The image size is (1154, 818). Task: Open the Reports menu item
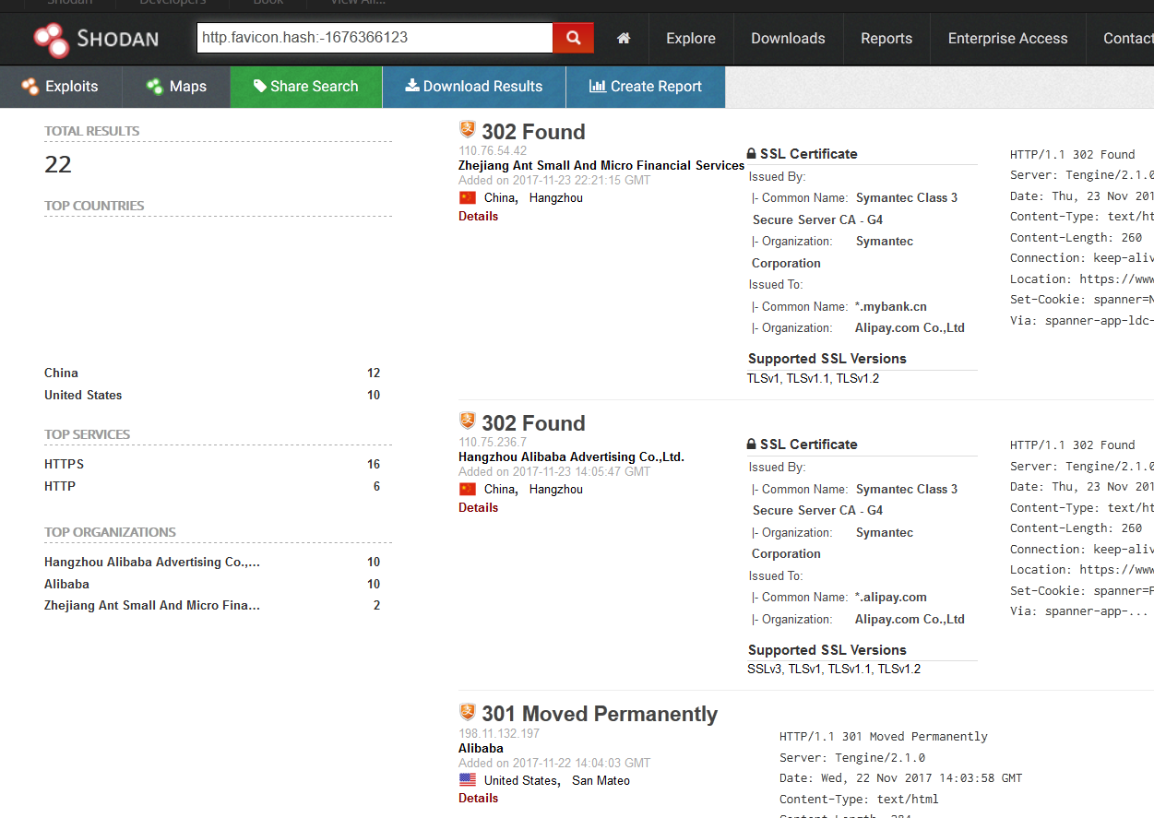tap(886, 39)
